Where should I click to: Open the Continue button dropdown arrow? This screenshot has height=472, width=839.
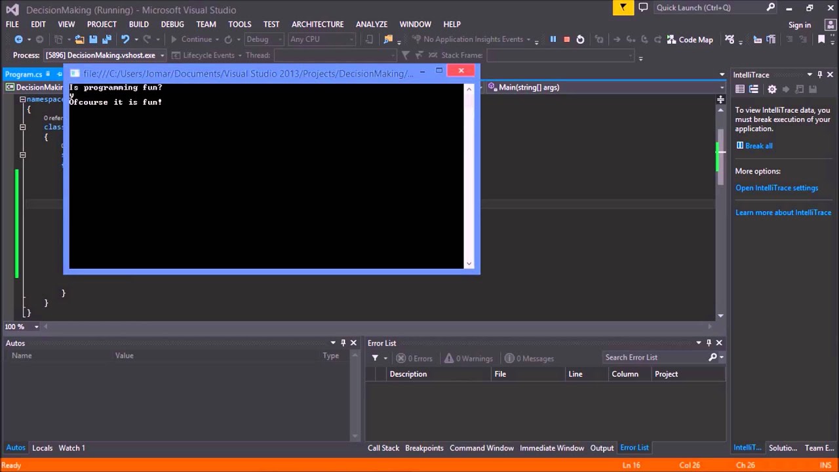(x=217, y=39)
